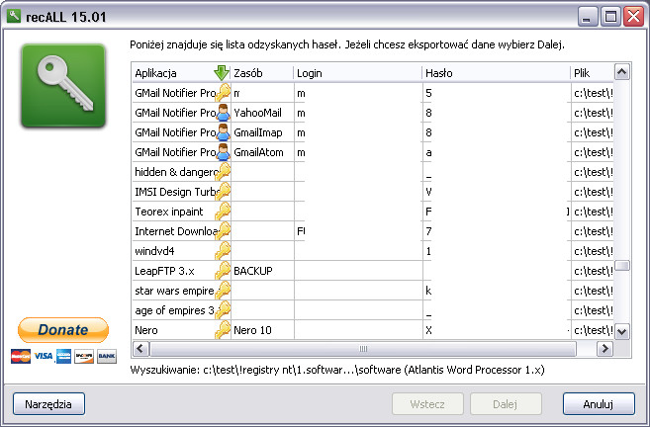Click the key icon in the Teorex inpaint row
This screenshot has width=650, height=427.
223,212
